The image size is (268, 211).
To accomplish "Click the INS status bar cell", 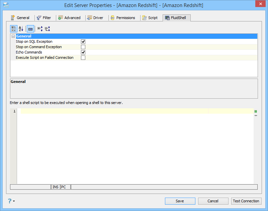I will click(x=56, y=187).
